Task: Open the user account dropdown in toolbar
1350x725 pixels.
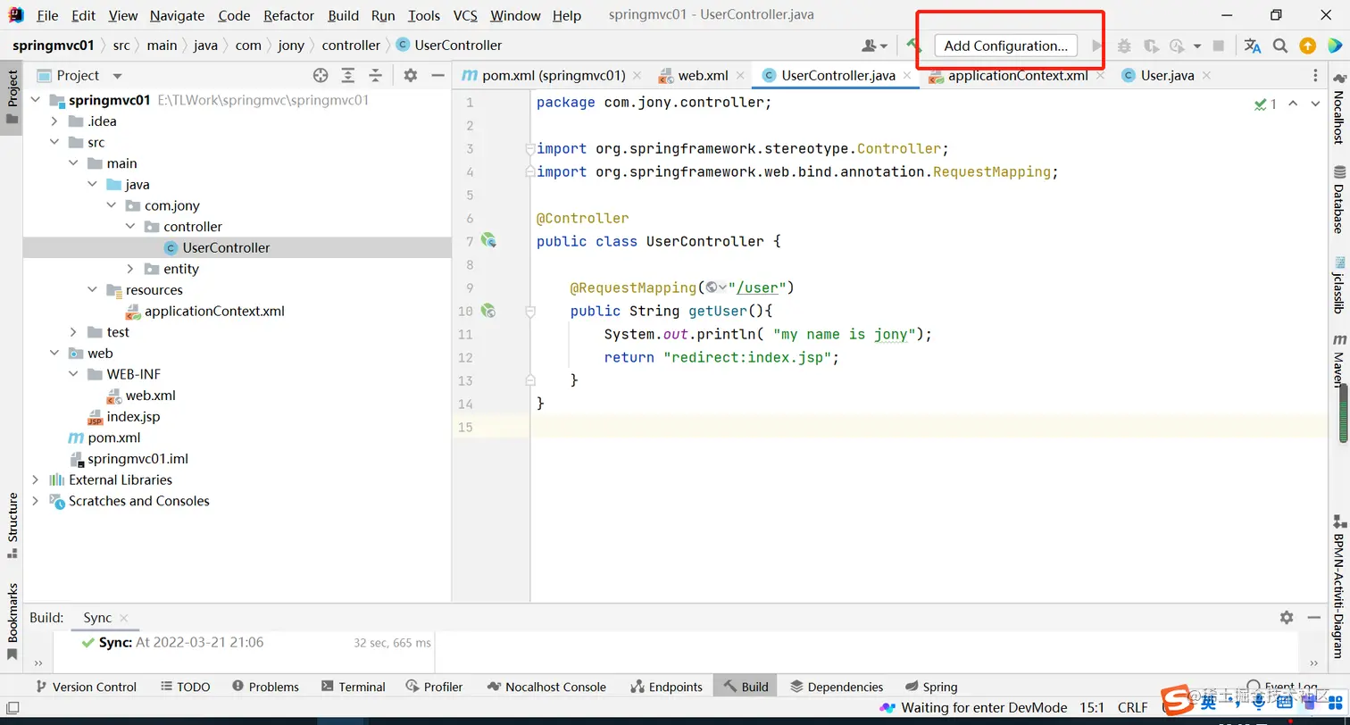Action: click(874, 46)
